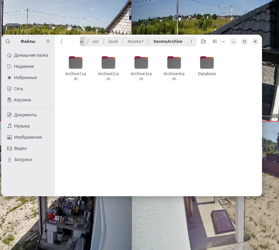Go back with the left arrow
The height and width of the screenshot is (250, 279).
pyautogui.click(x=61, y=41)
